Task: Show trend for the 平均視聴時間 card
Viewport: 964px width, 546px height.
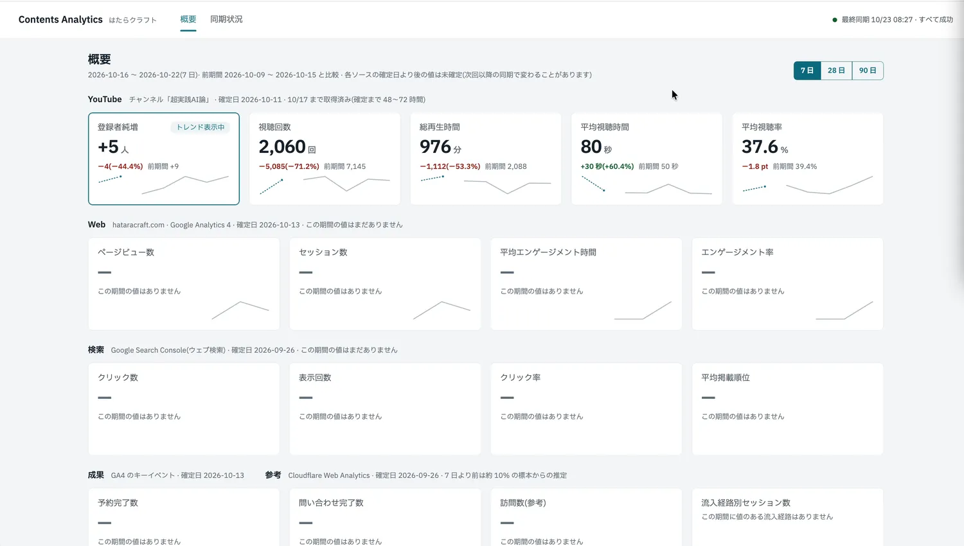Action: (x=647, y=159)
